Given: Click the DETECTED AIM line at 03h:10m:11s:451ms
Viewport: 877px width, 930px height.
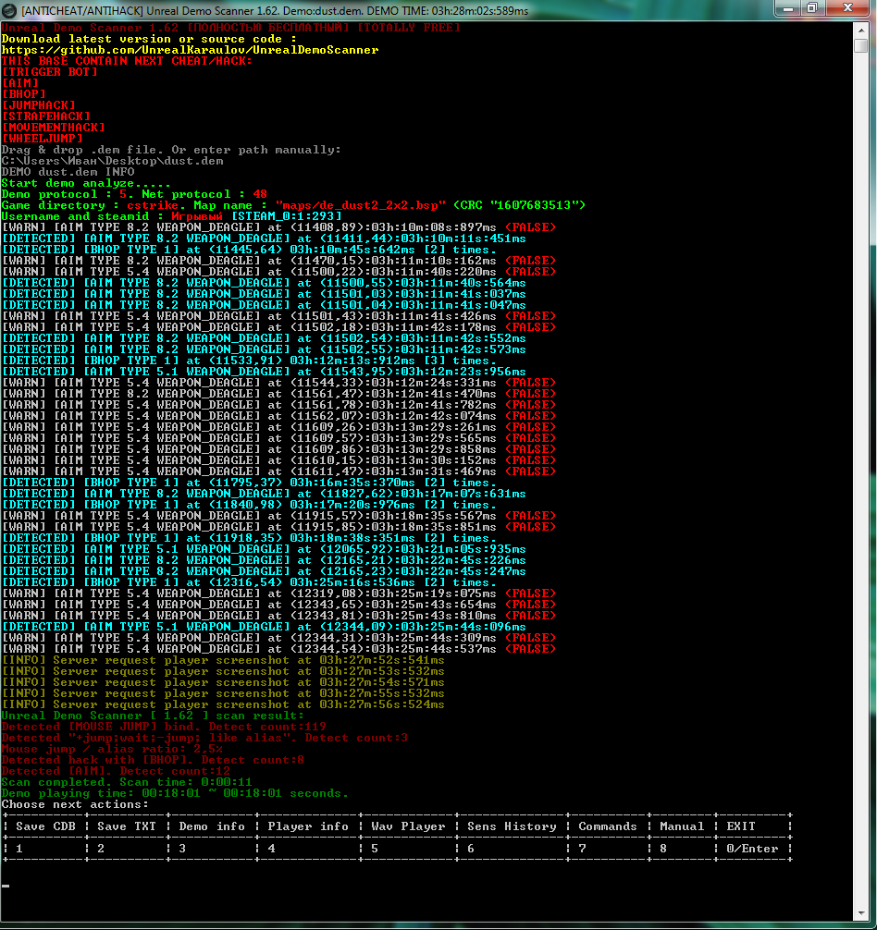Looking at the screenshot, I should click(x=264, y=239).
